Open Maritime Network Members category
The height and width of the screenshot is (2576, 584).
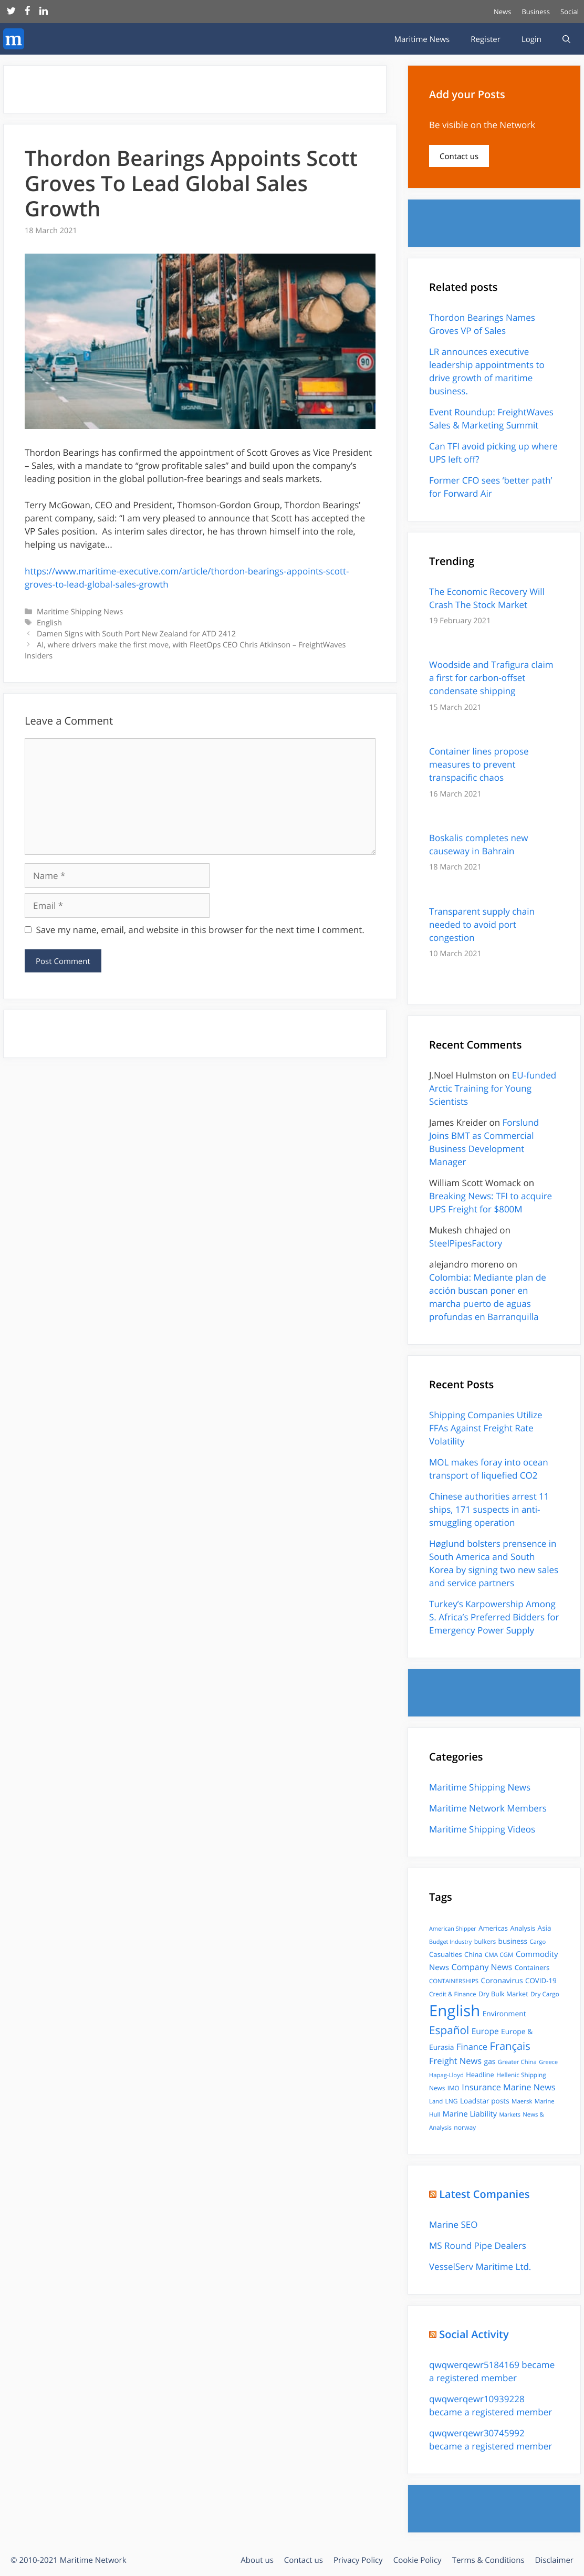pyautogui.click(x=488, y=1808)
